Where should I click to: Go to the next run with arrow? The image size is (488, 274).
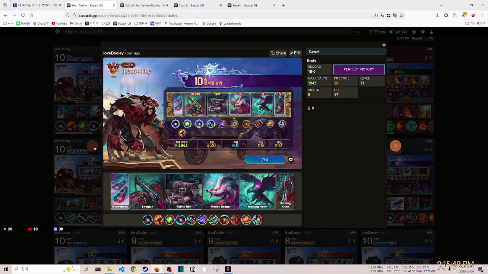point(395,146)
